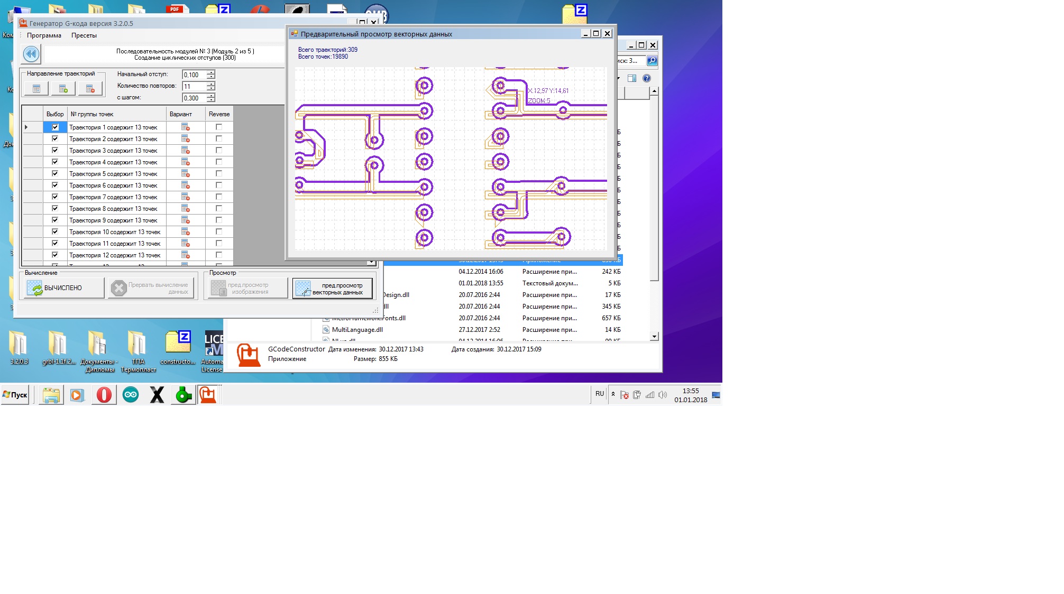Click the Количество повторов input field

pyautogui.click(x=194, y=87)
